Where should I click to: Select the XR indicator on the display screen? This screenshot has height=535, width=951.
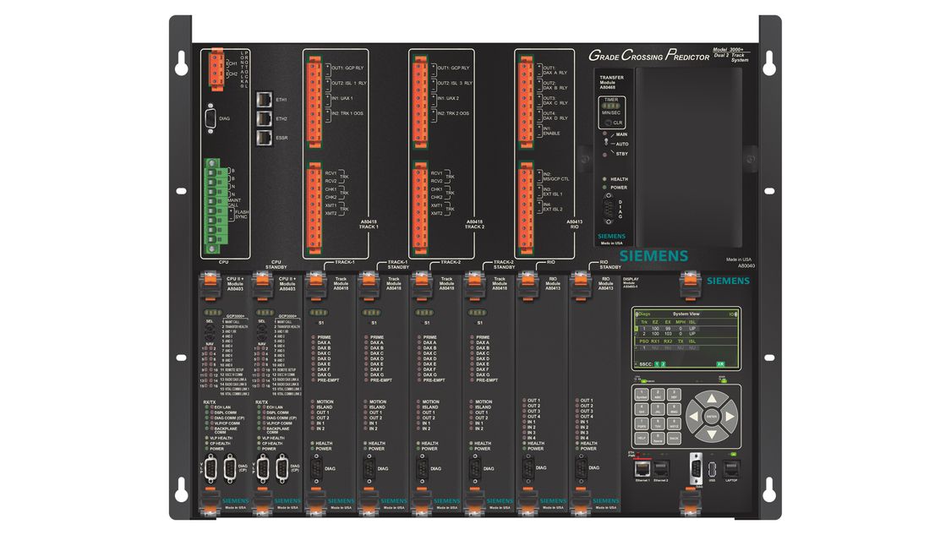[720, 364]
